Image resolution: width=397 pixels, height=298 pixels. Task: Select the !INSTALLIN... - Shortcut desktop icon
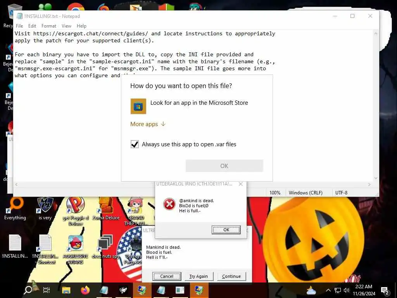46,249
